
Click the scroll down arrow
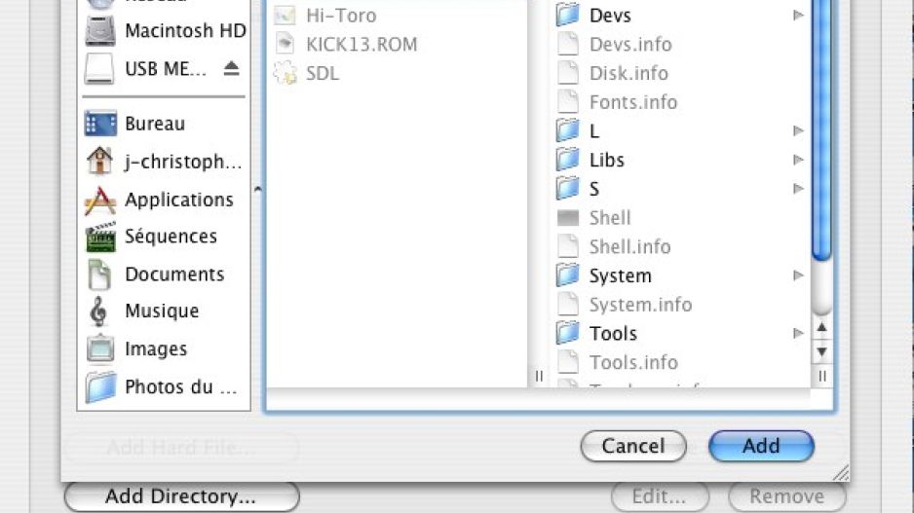pos(821,351)
